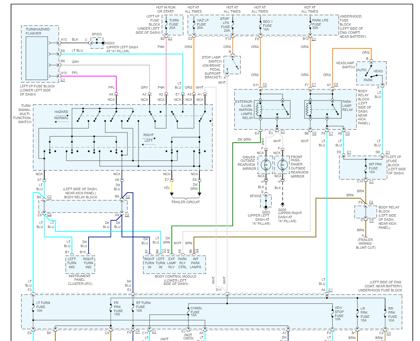Image resolution: width=420 pixels, height=341 pixels.
Task: Select the BODY CONTROL MODULE caption
Action: (176, 280)
